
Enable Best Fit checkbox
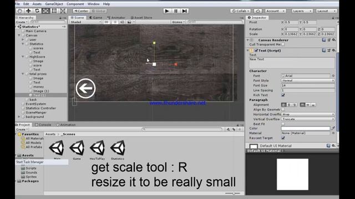coord(283,124)
